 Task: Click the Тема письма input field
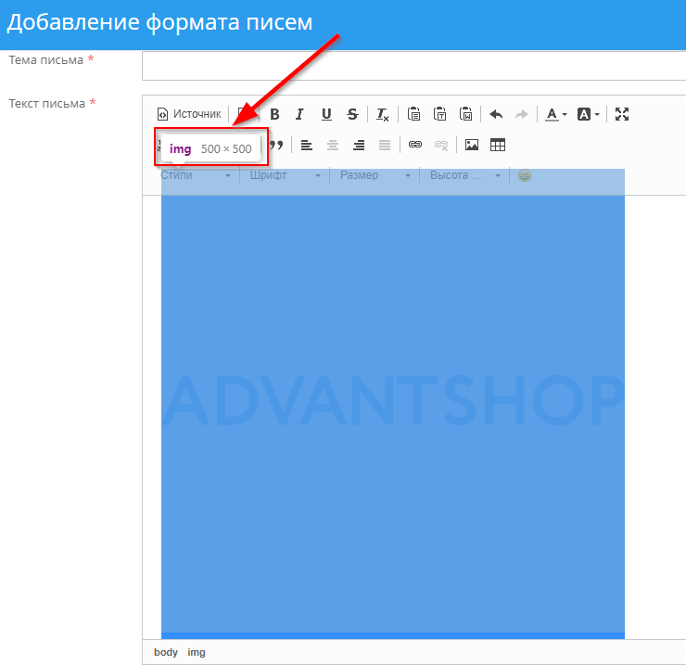click(x=413, y=66)
